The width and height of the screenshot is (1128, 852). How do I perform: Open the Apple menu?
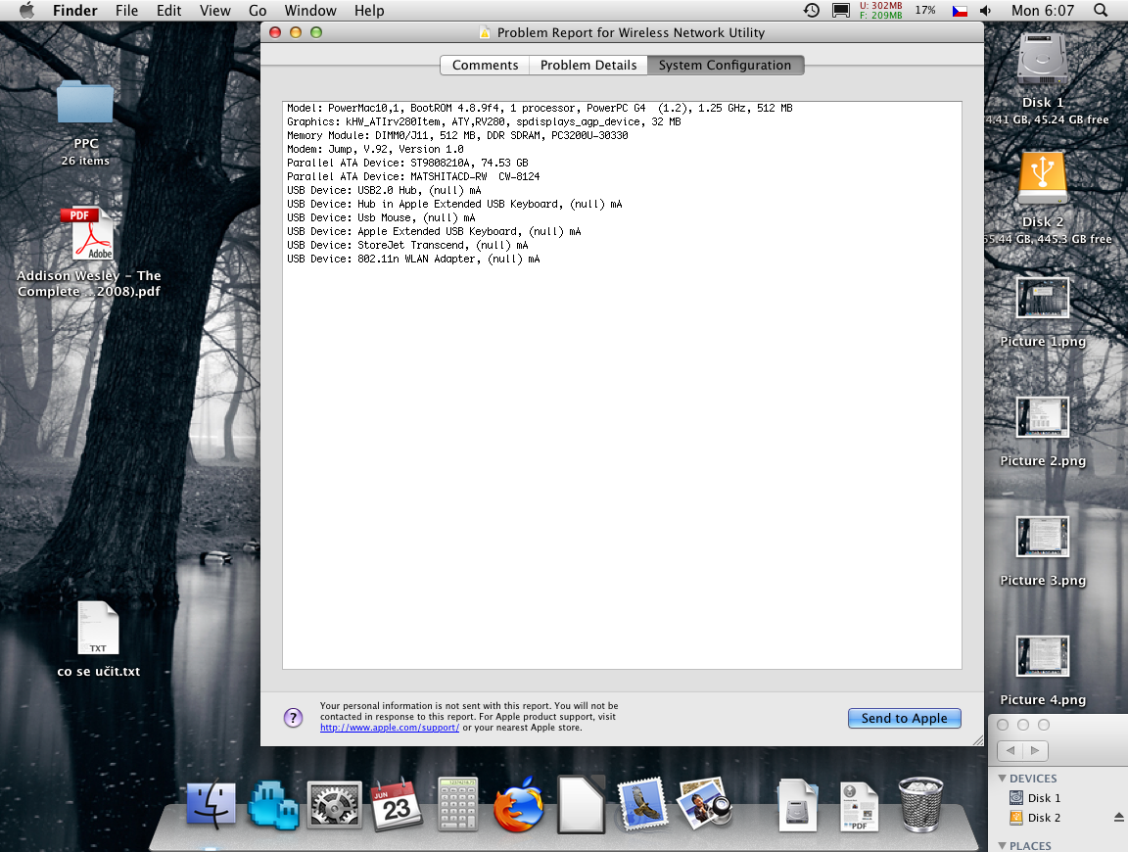[26, 10]
